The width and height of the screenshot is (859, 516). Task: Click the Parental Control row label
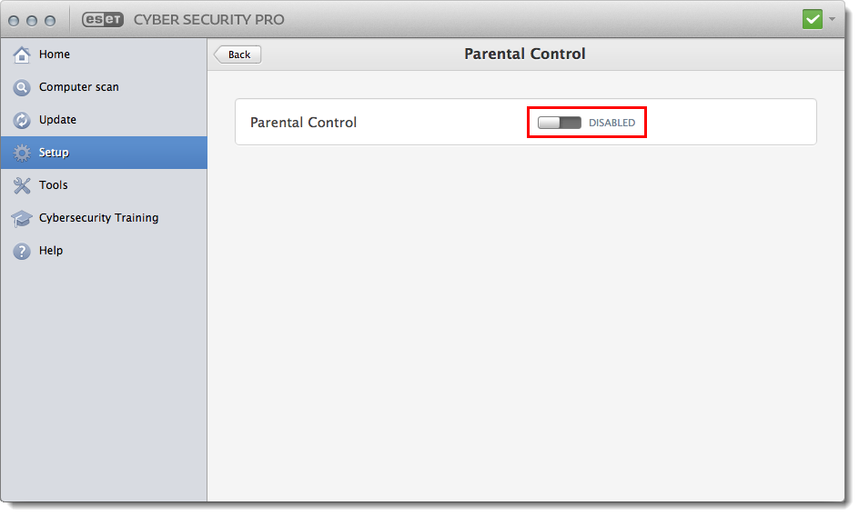click(303, 123)
